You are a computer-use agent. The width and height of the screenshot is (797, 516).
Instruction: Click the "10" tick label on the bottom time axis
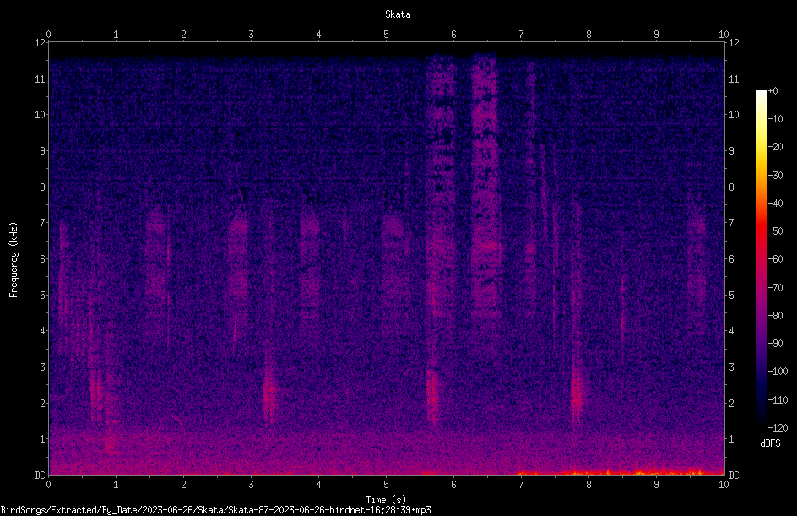pos(724,485)
